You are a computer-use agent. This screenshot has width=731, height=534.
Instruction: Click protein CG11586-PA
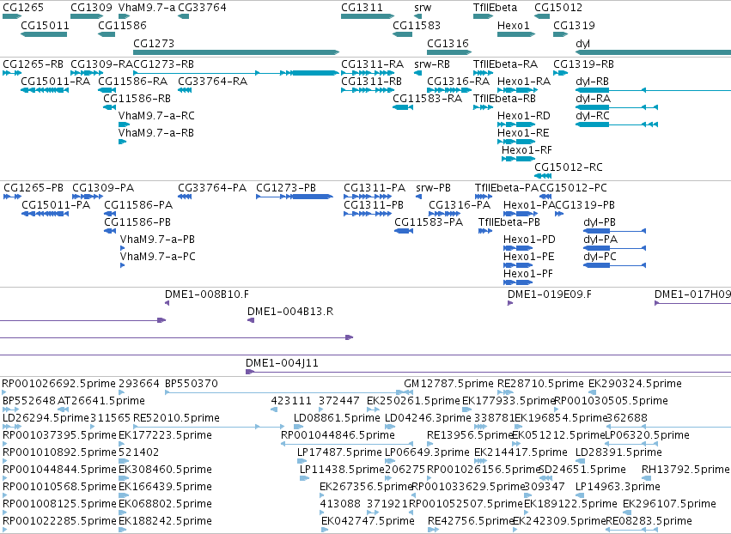(138, 205)
